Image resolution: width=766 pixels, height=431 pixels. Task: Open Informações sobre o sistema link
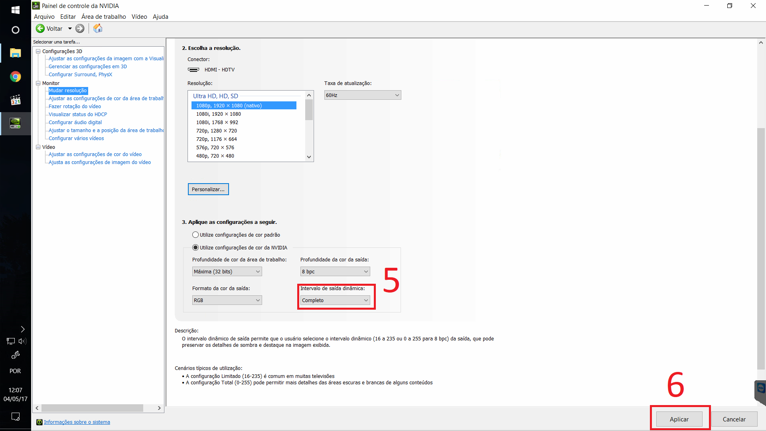click(77, 422)
